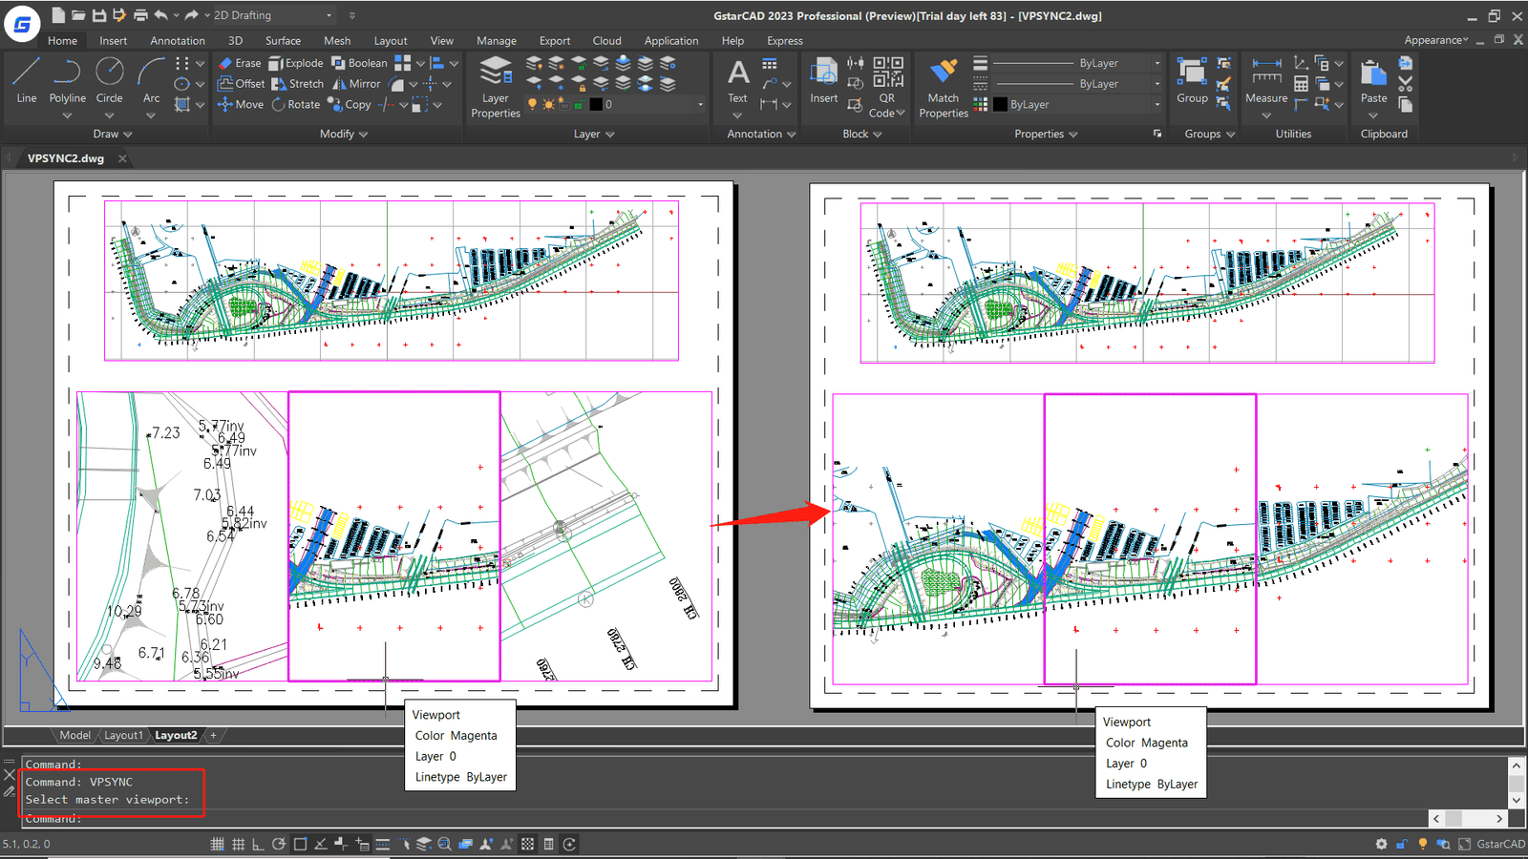
Task: Click the Appearance button
Action: point(1435,40)
